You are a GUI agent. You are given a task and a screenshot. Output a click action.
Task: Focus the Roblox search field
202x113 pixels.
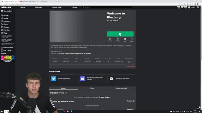tap(107, 7)
